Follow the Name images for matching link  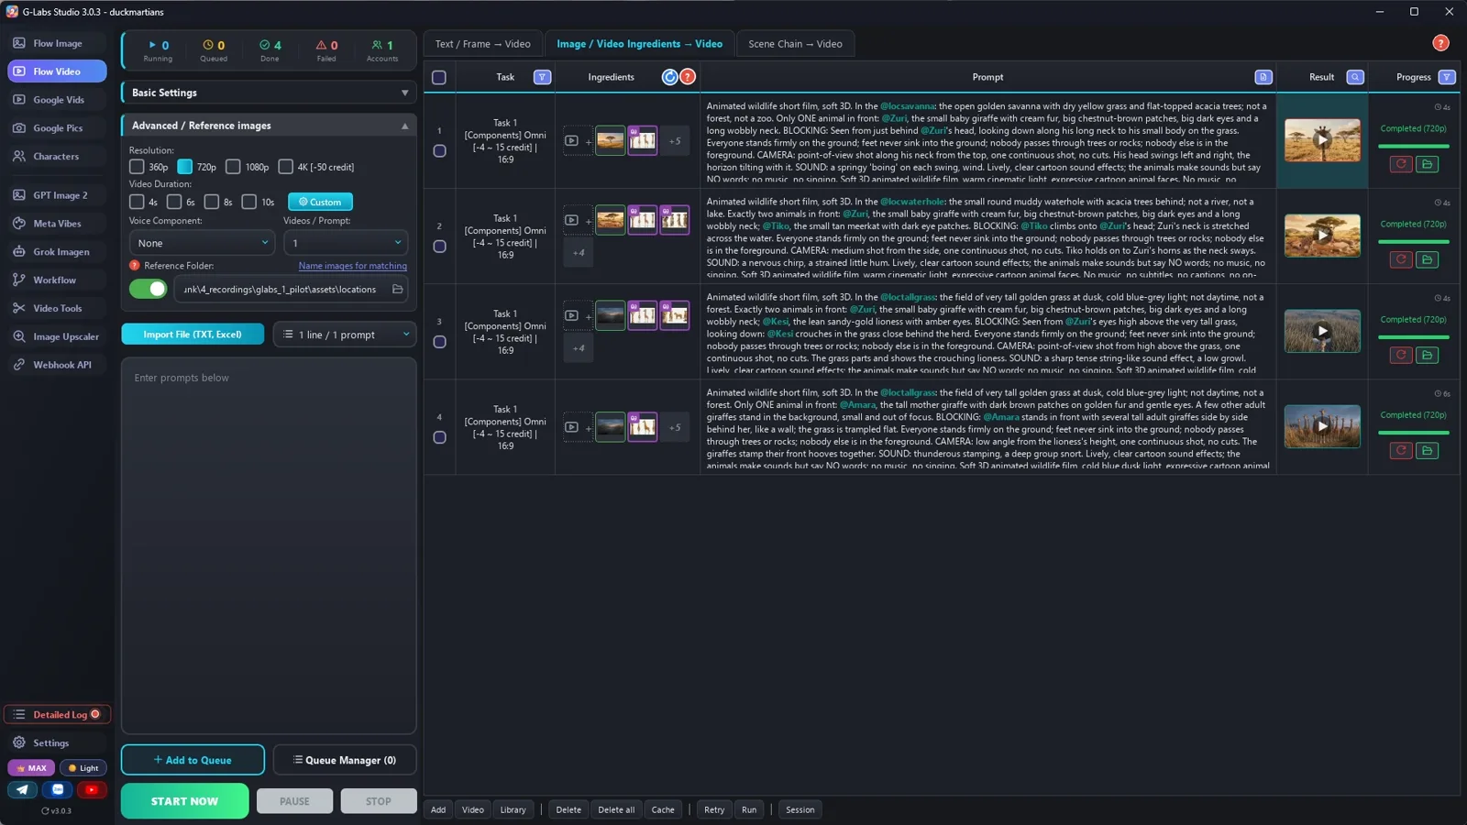click(x=352, y=266)
